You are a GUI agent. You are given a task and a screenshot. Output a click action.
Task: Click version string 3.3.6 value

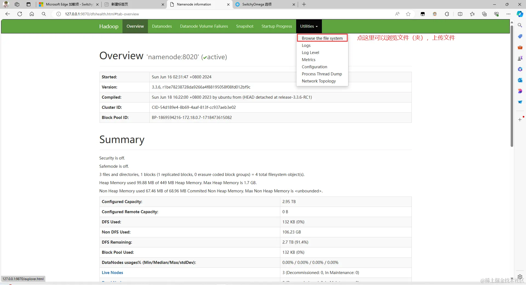(x=201, y=87)
